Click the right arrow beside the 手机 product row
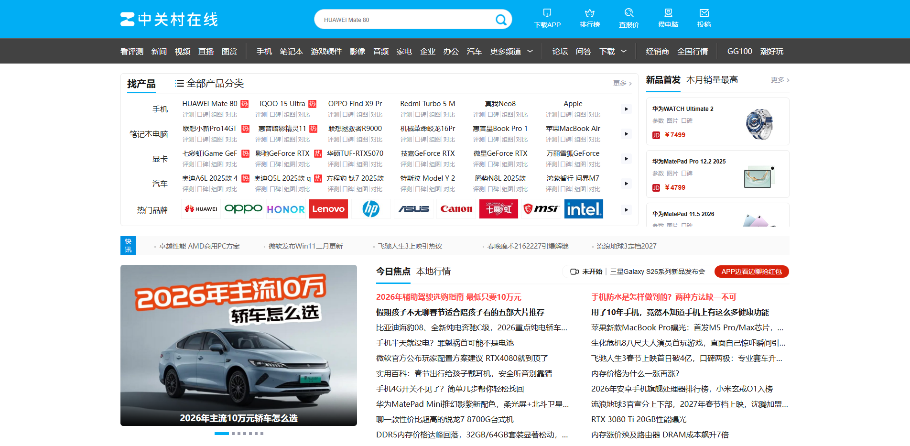The height and width of the screenshot is (446, 910). coord(626,109)
